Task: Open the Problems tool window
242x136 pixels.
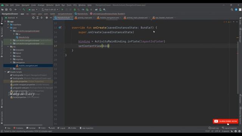Action: coord(18,128)
